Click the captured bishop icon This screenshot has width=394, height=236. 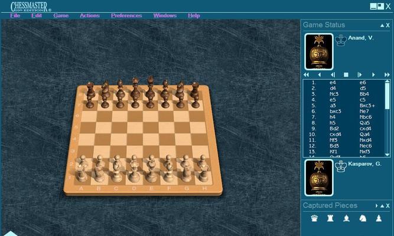point(347,218)
